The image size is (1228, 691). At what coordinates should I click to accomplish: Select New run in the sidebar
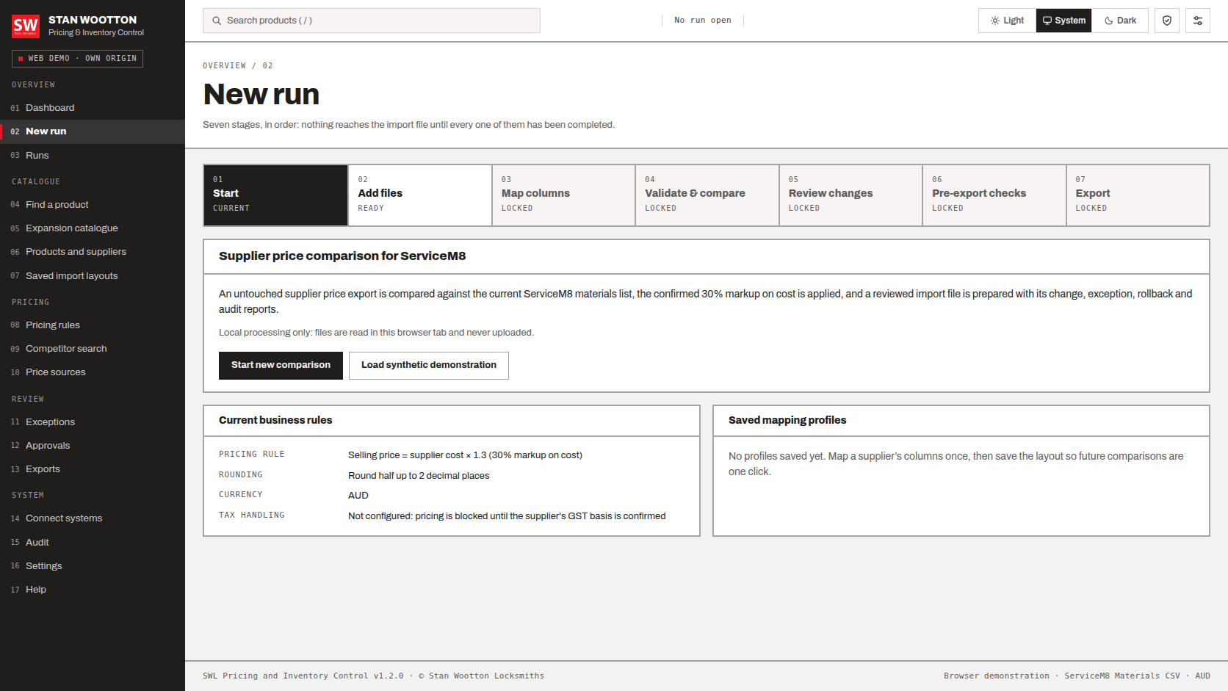click(93, 131)
